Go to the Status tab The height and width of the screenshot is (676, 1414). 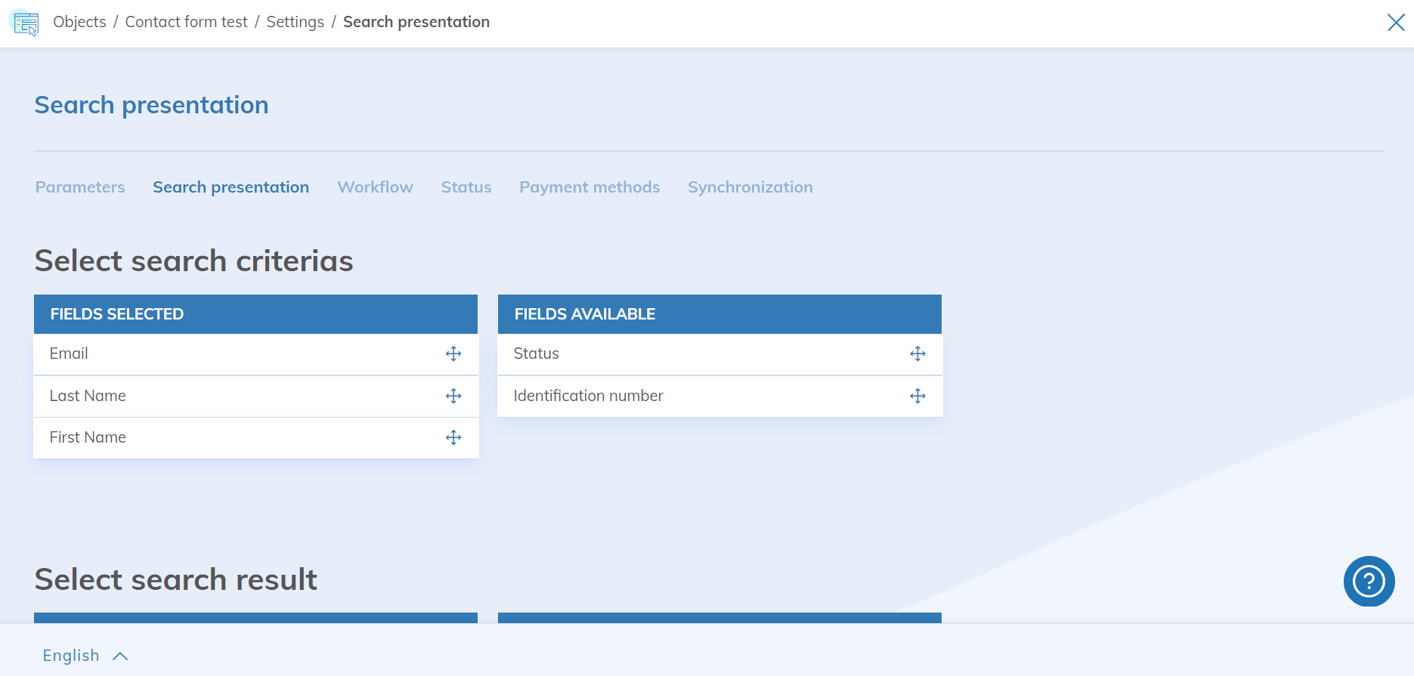466,187
